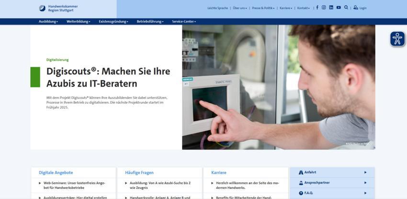Open the Facebook page icon
This screenshot has width=407, height=199.
(x=317, y=8)
